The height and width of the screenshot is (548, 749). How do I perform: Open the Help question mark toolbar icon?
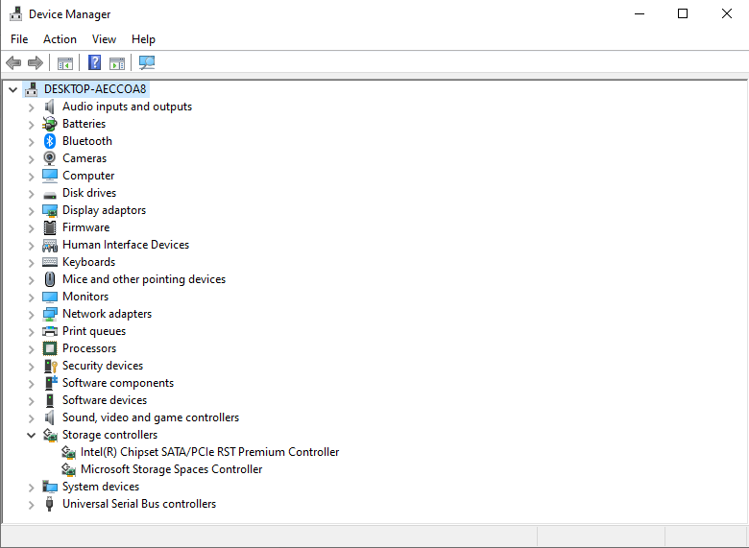coord(94,62)
